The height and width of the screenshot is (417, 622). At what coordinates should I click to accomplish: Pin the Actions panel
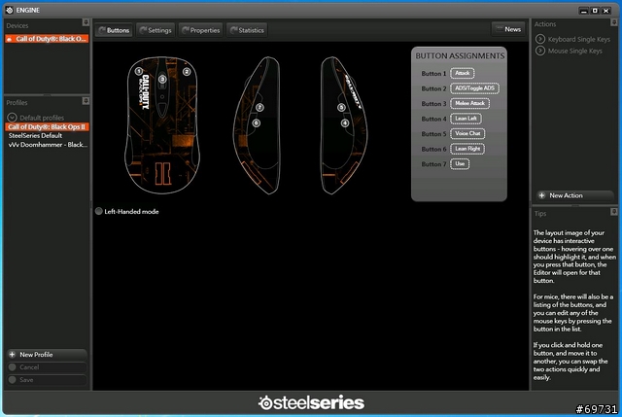click(x=613, y=22)
